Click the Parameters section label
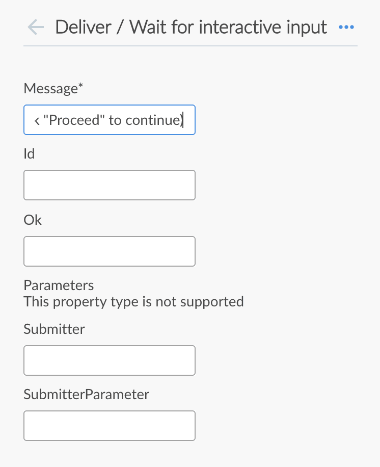The image size is (380, 467). 58,286
